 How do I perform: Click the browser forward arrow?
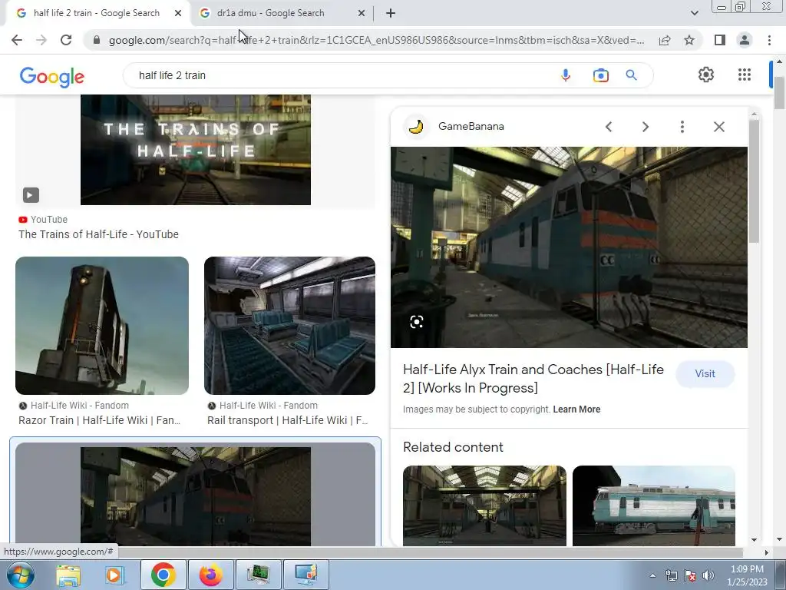point(41,40)
